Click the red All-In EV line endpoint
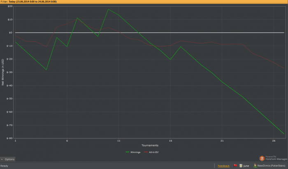Screen dimensions: 288x169 point(284,68)
